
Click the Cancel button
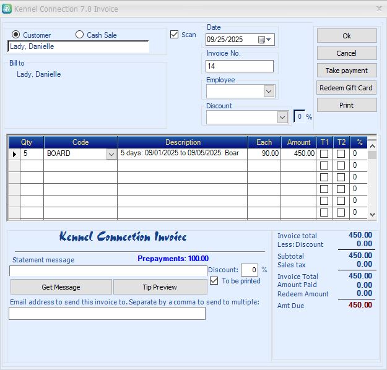(347, 53)
